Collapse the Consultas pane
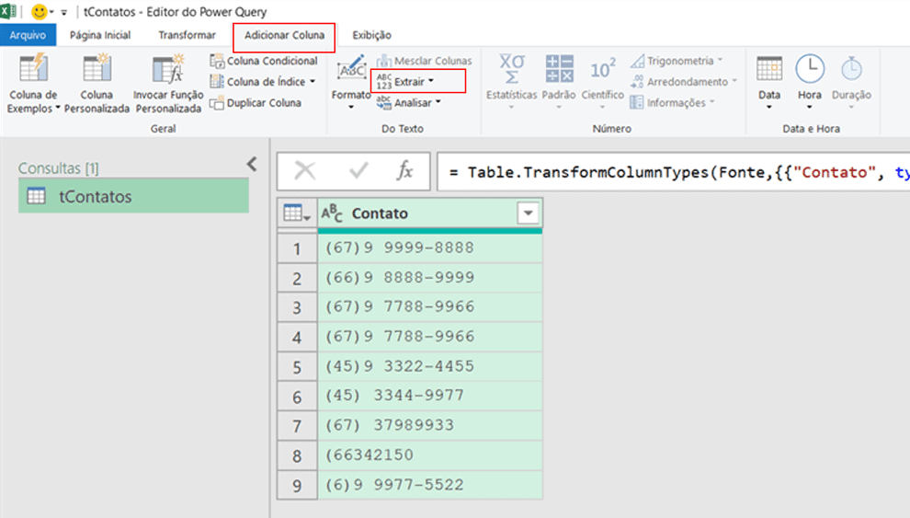Screen dimensions: 910x518 pyautogui.click(x=252, y=165)
